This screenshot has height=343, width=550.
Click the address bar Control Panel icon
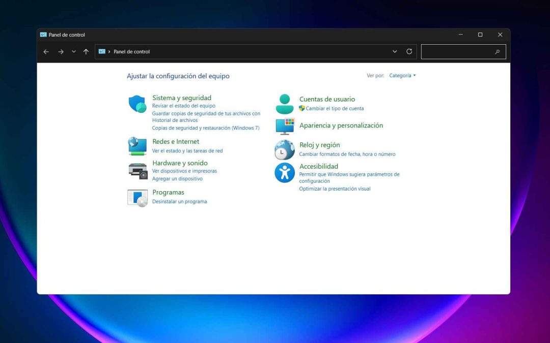102,51
